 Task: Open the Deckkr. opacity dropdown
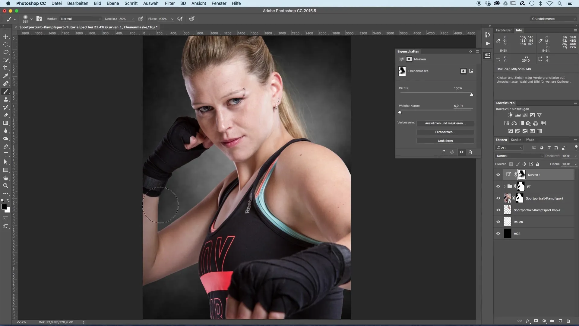[132, 19]
